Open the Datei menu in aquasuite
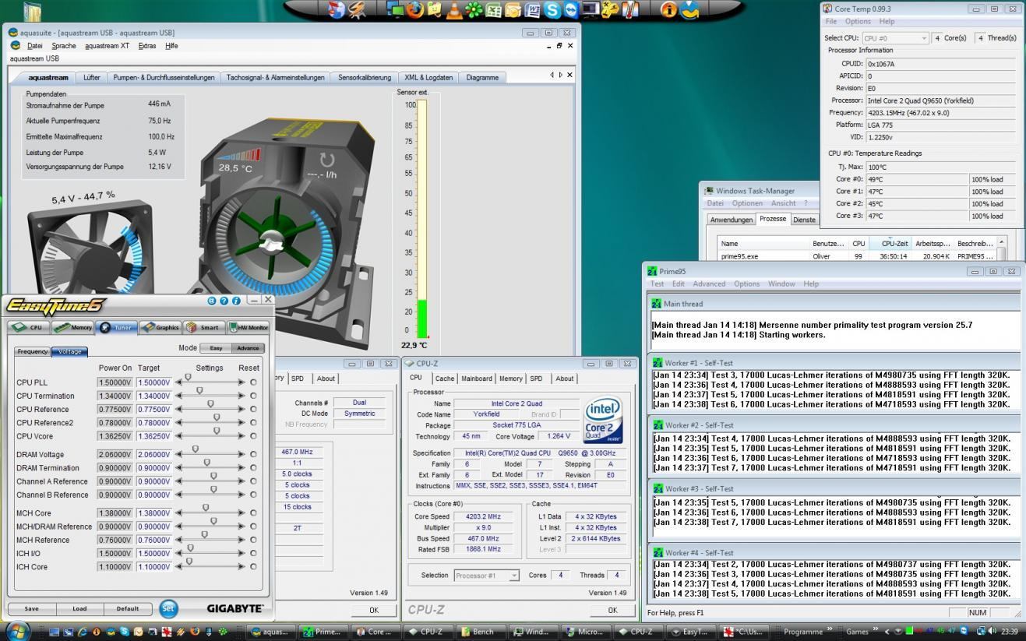1026x641 pixels. coord(34,46)
